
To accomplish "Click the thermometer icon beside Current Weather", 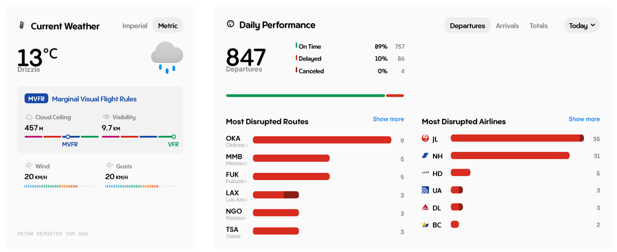I will [x=22, y=26].
